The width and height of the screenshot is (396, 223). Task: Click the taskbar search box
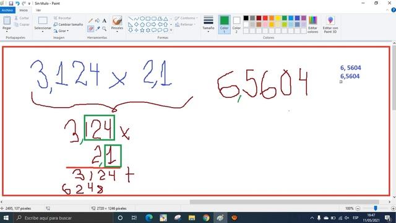click(x=62, y=217)
